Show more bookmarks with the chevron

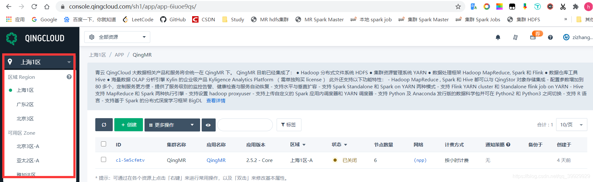566,19
